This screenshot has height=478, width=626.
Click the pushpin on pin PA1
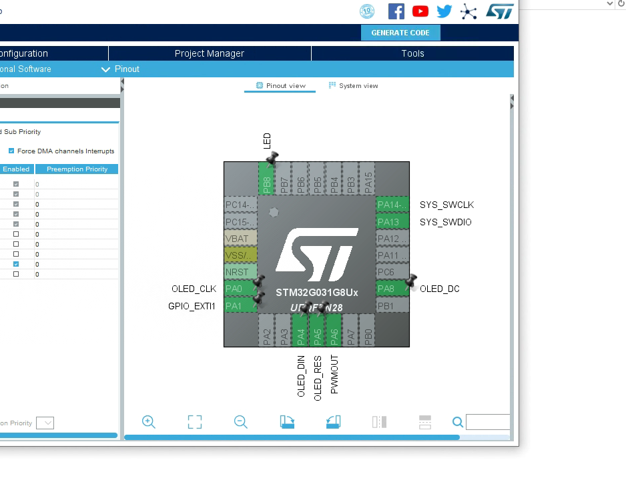(259, 298)
